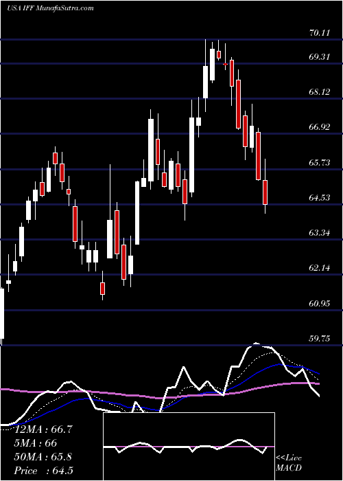Image resolution: width=343 pixels, height=481 pixels.
Task: Click the '50MA : 65.8' readout
Action: (44, 457)
